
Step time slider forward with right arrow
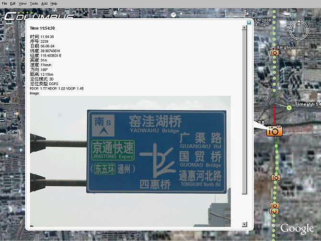click(x=248, y=13)
